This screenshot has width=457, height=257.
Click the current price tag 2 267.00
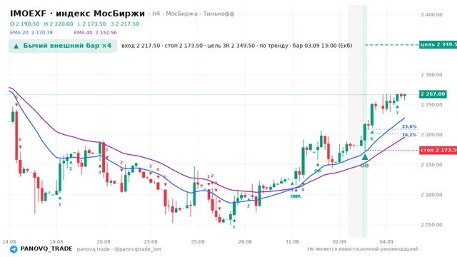click(x=433, y=94)
